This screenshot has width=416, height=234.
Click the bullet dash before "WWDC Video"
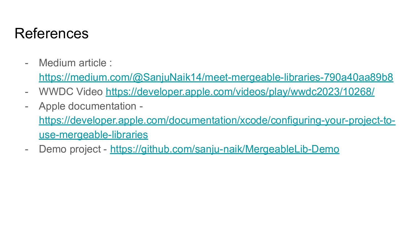coord(27,92)
